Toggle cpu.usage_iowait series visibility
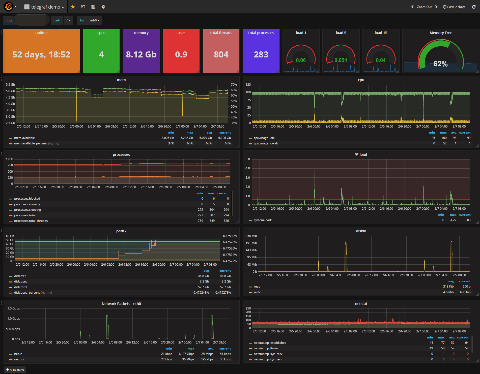The image size is (480, 374). (266, 143)
